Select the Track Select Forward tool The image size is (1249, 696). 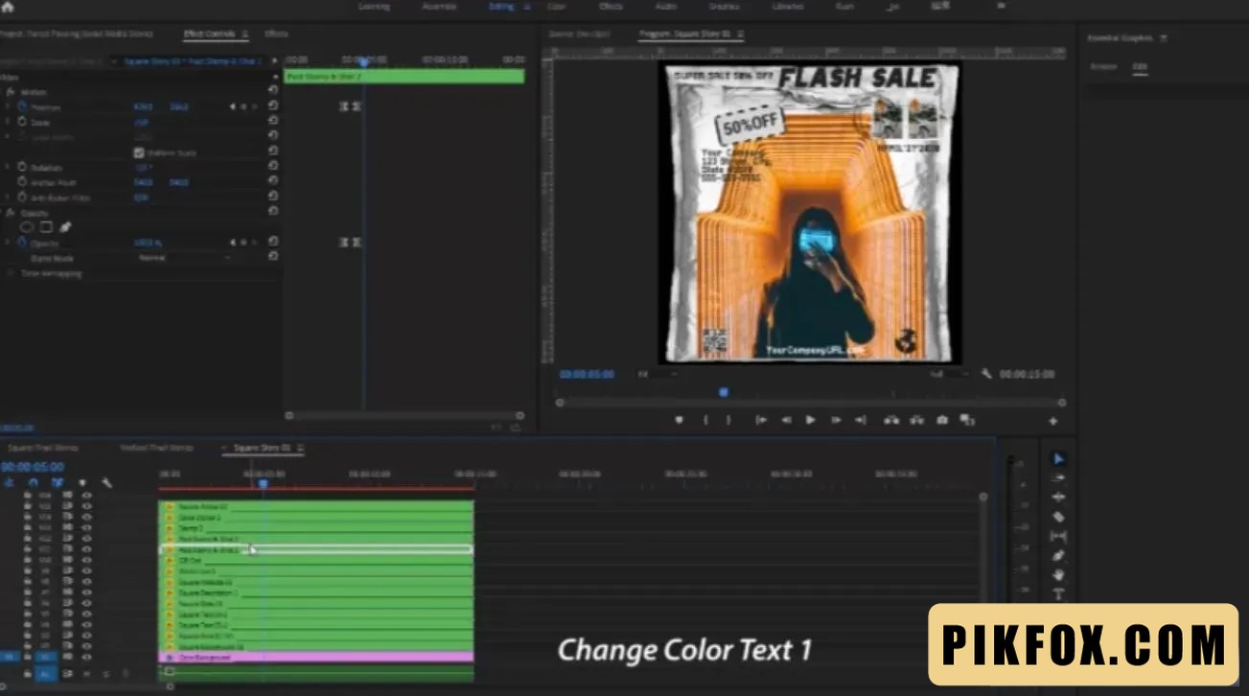point(1058,478)
